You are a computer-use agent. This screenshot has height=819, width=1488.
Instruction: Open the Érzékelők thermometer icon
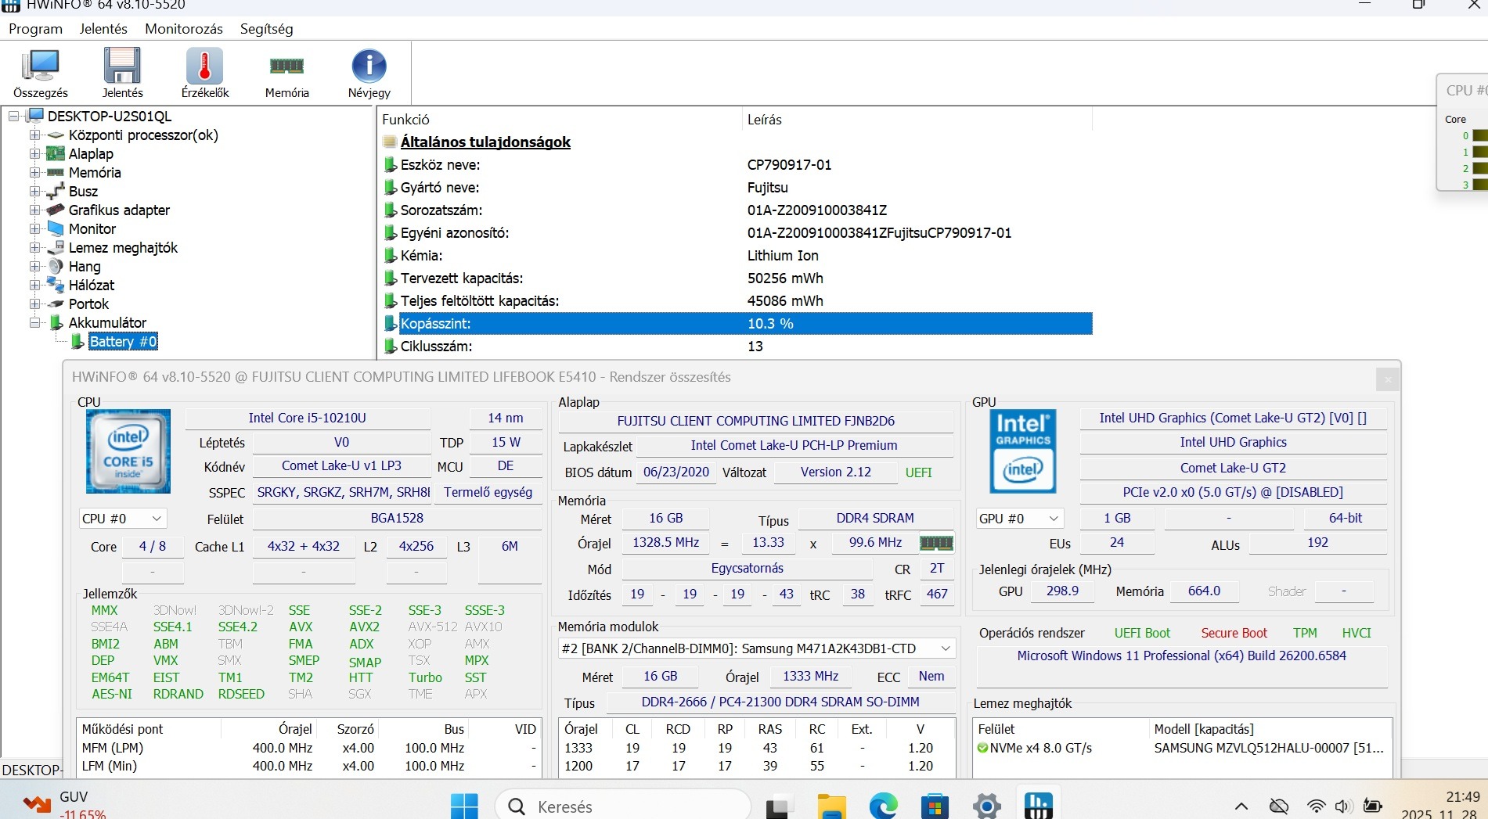point(204,66)
